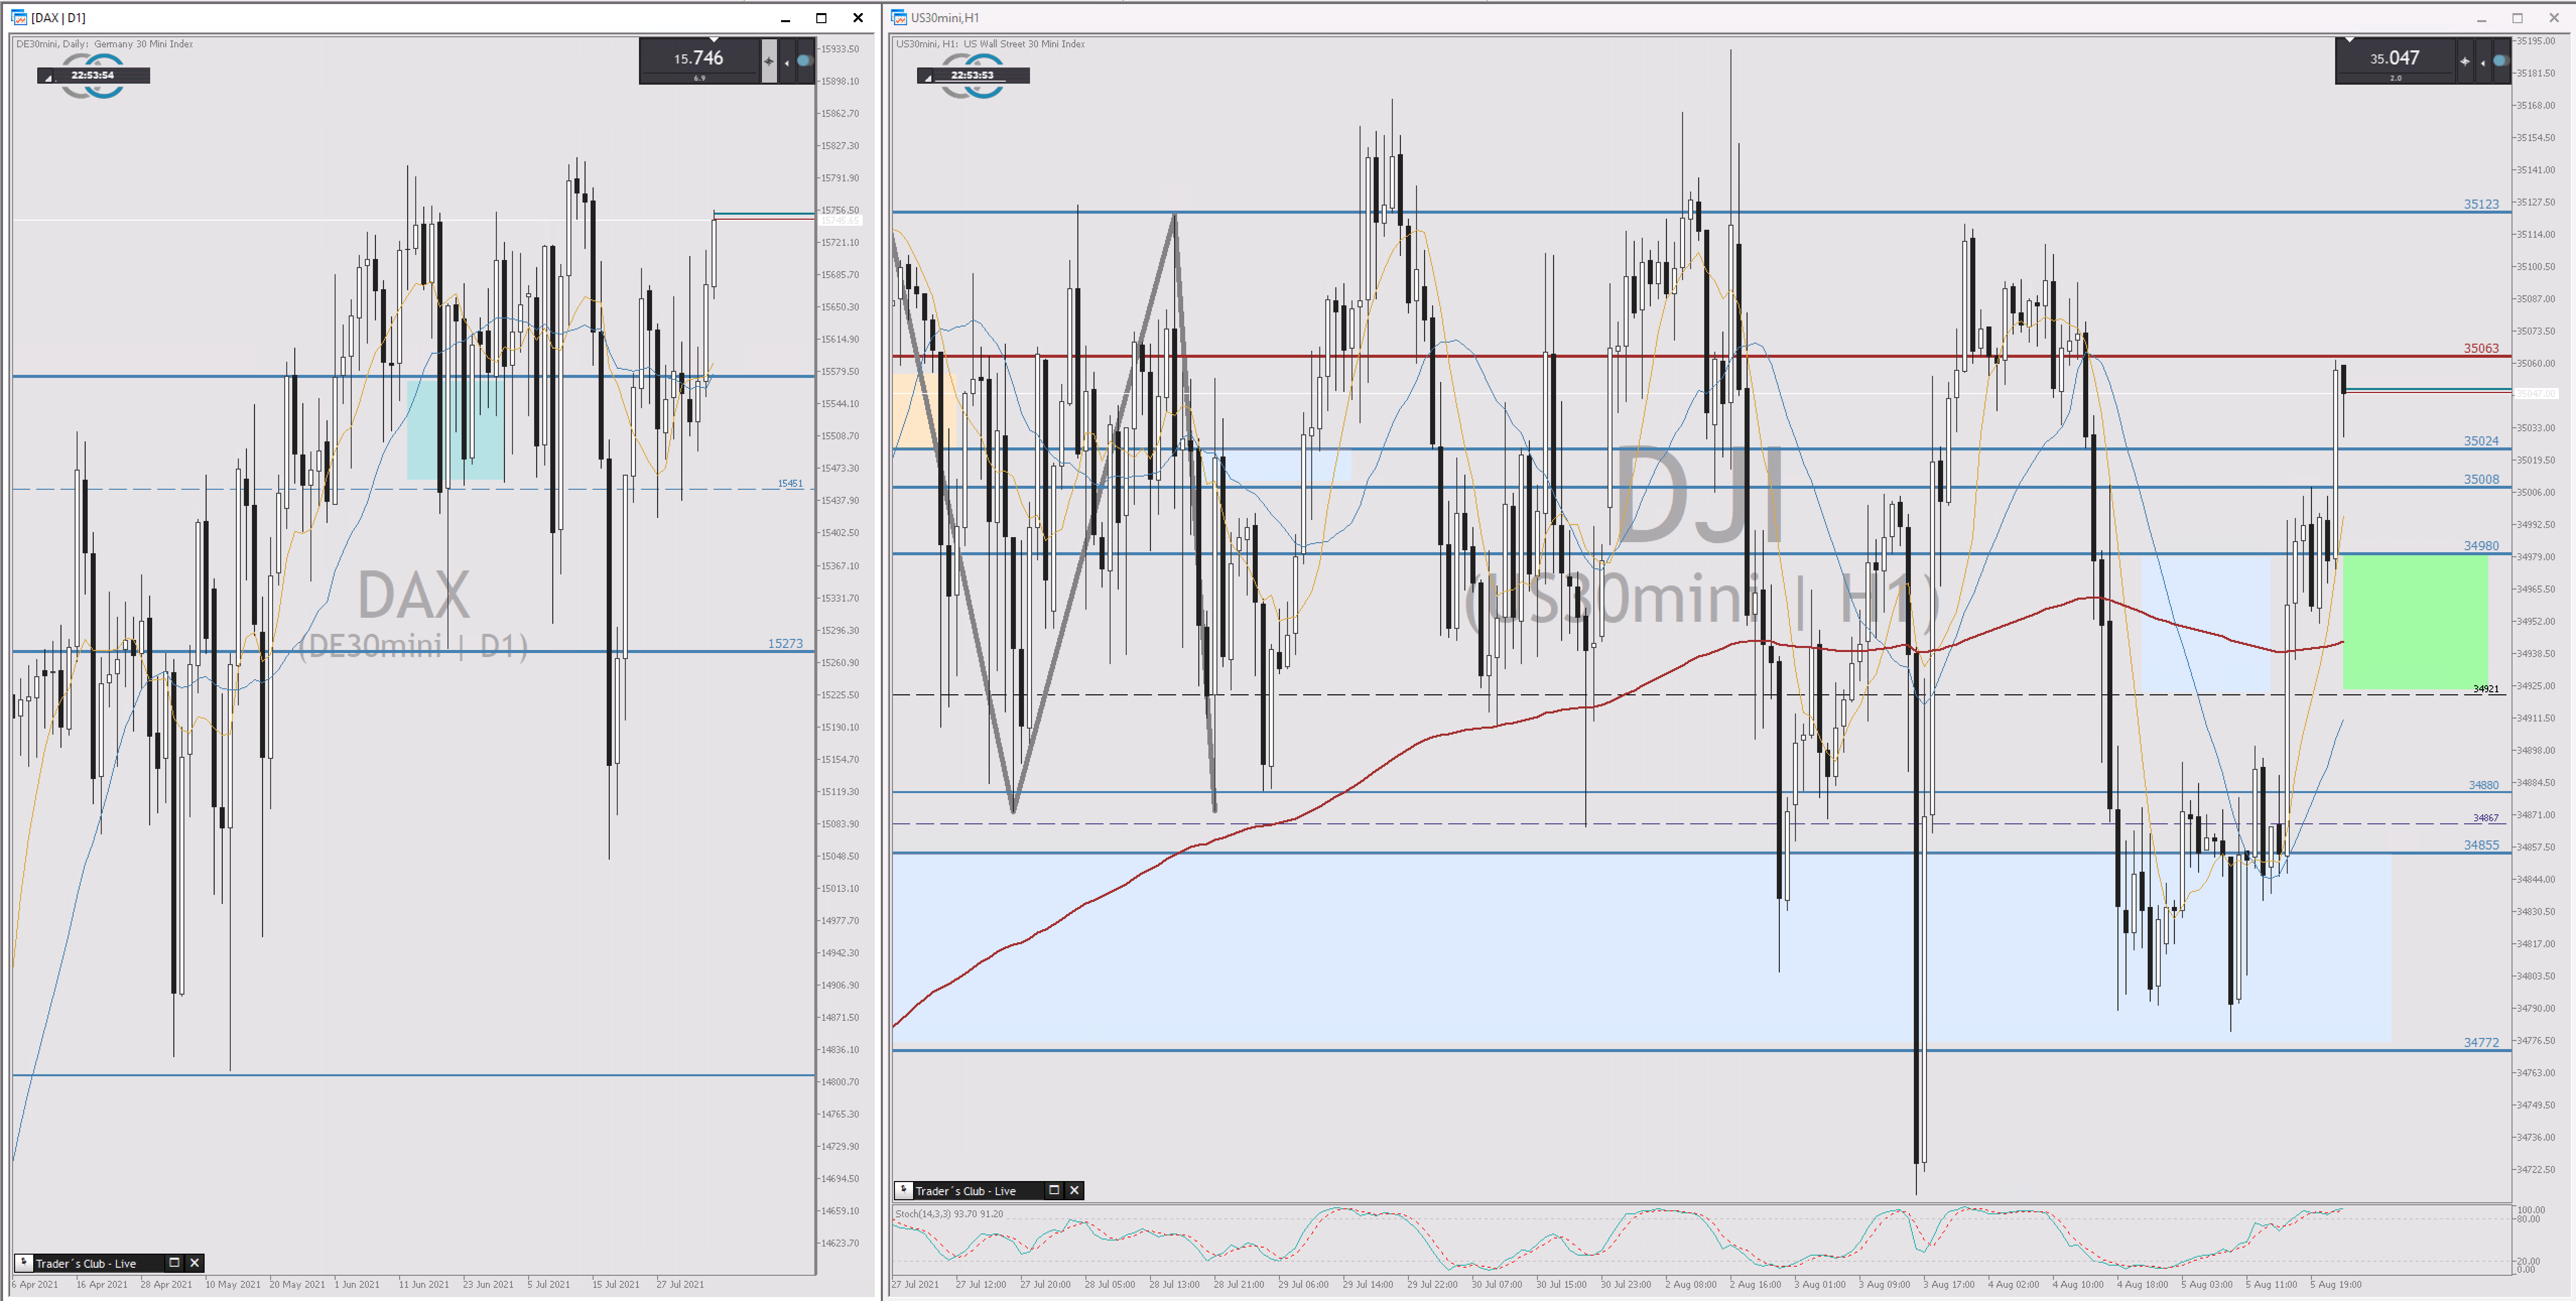Click the 35008 level label
The height and width of the screenshot is (1301, 2576).
(x=2481, y=479)
